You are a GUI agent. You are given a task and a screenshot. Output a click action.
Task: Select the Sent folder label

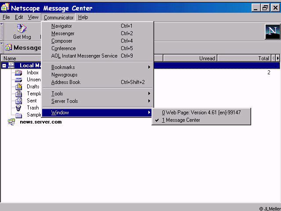pos(32,101)
